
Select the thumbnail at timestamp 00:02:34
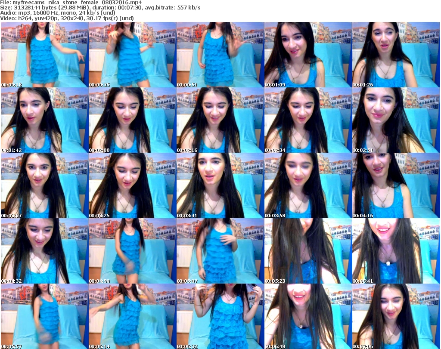tap(308, 120)
